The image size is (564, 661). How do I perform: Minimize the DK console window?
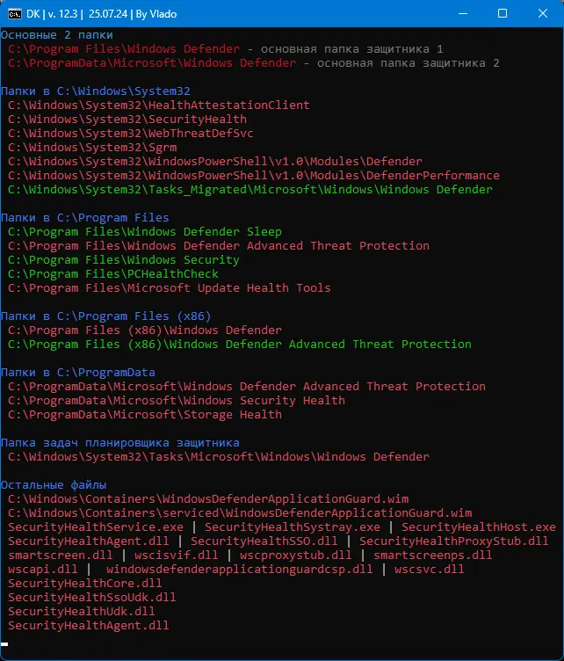coord(461,14)
